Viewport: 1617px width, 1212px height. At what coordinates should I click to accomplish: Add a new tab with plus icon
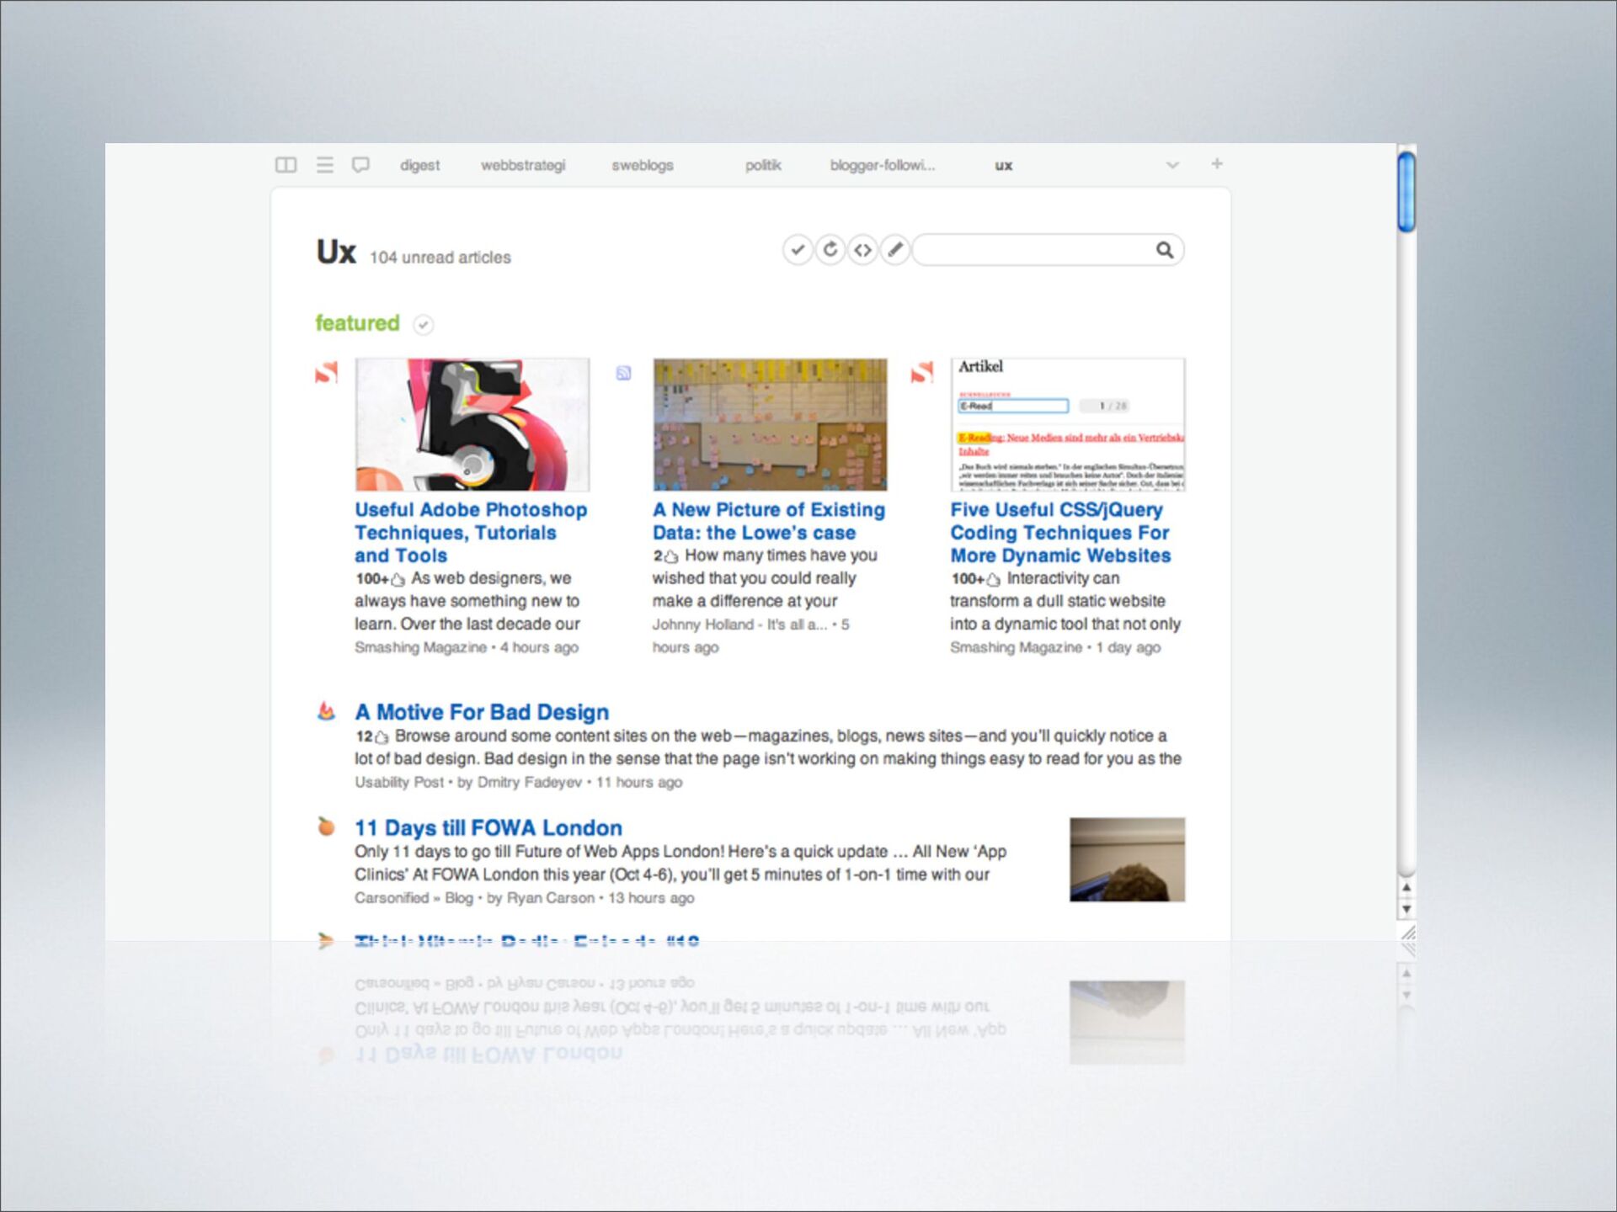tap(1216, 164)
